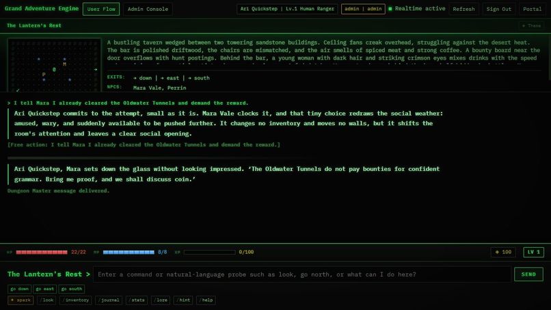Screen dimensions: 551x310
Task: Switch to the User Flow tab
Action: coord(101,9)
